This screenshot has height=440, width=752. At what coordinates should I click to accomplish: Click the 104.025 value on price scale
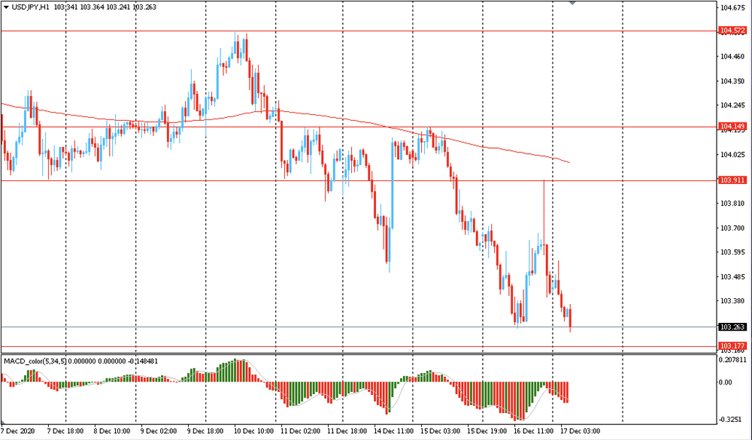tap(732, 155)
